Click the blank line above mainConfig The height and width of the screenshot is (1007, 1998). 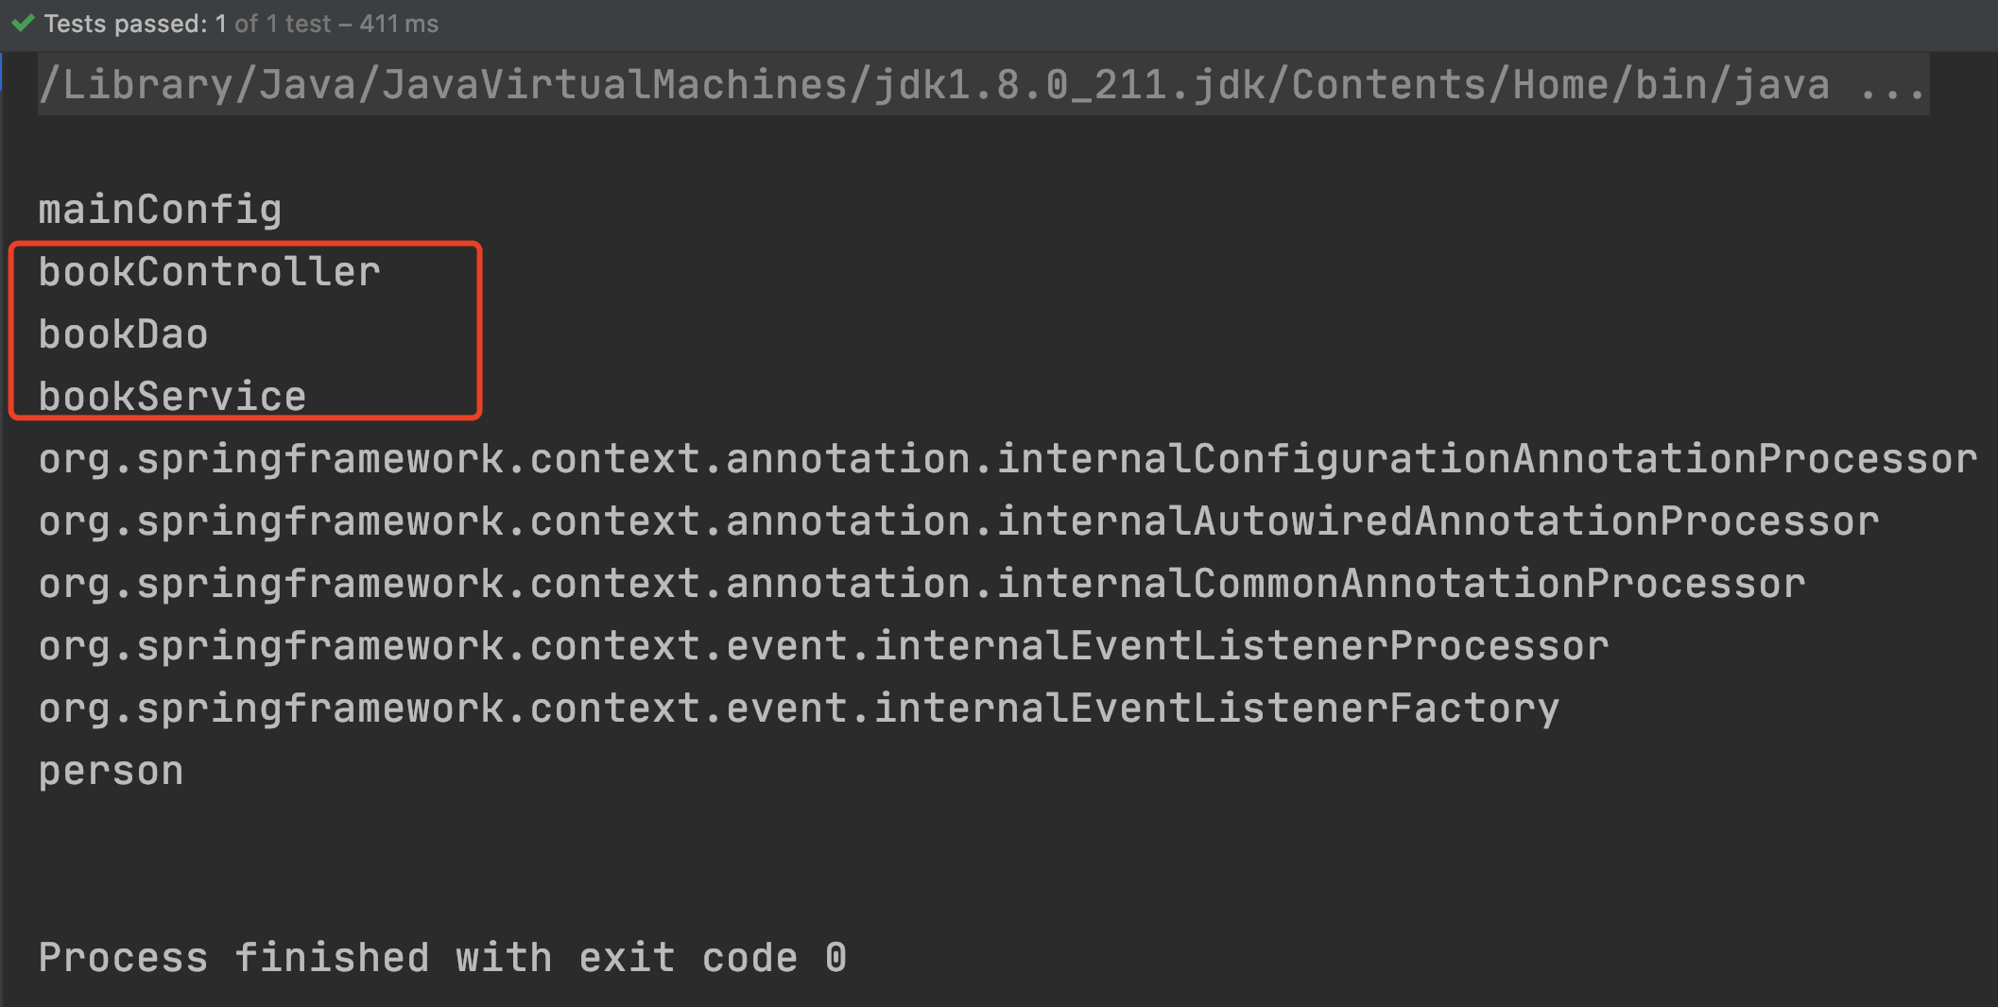point(999,147)
